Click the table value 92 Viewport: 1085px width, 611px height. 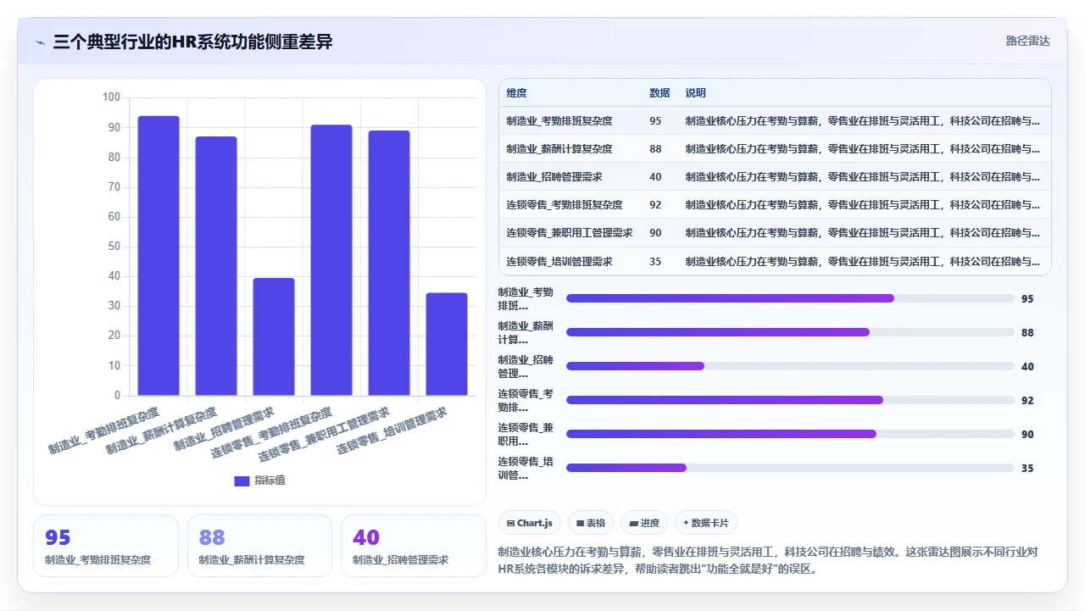coord(655,205)
